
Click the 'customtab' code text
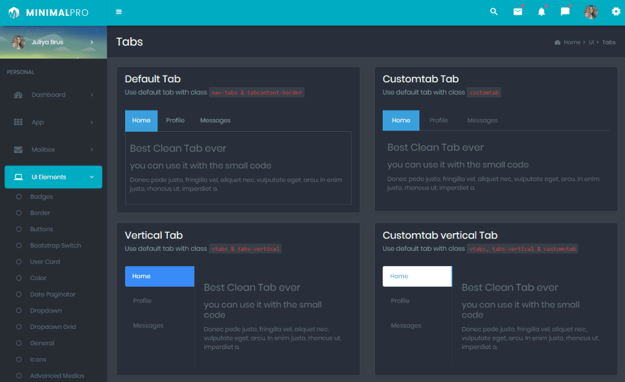[484, 92]
